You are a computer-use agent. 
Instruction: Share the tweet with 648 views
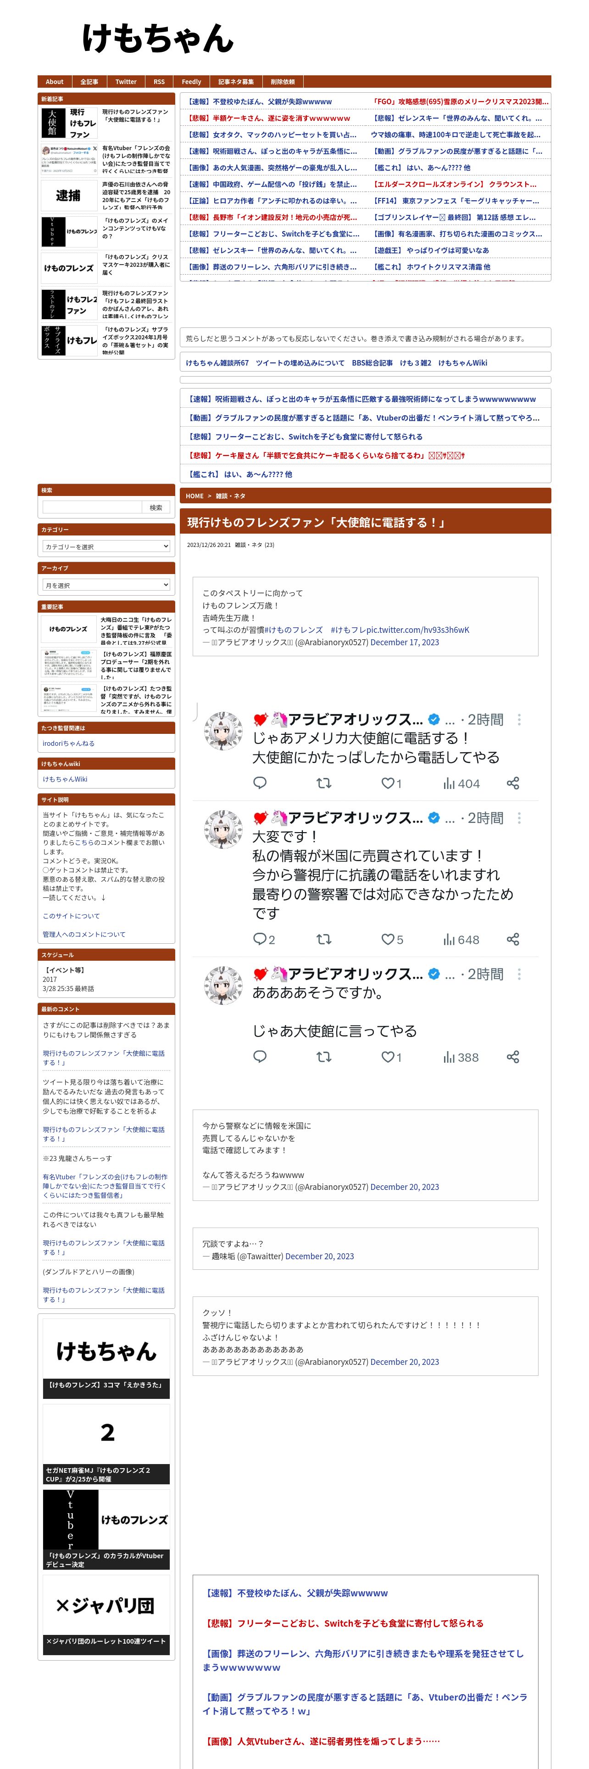click(513, 939)
